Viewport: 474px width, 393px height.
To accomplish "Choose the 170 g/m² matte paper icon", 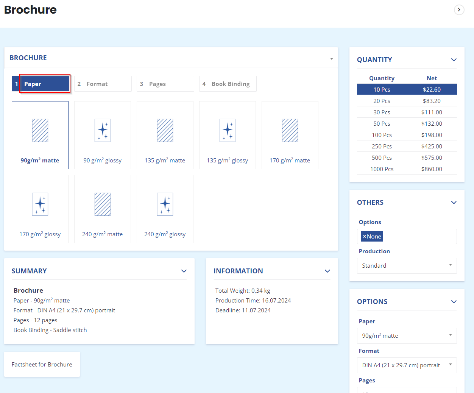I will point(290,130).
